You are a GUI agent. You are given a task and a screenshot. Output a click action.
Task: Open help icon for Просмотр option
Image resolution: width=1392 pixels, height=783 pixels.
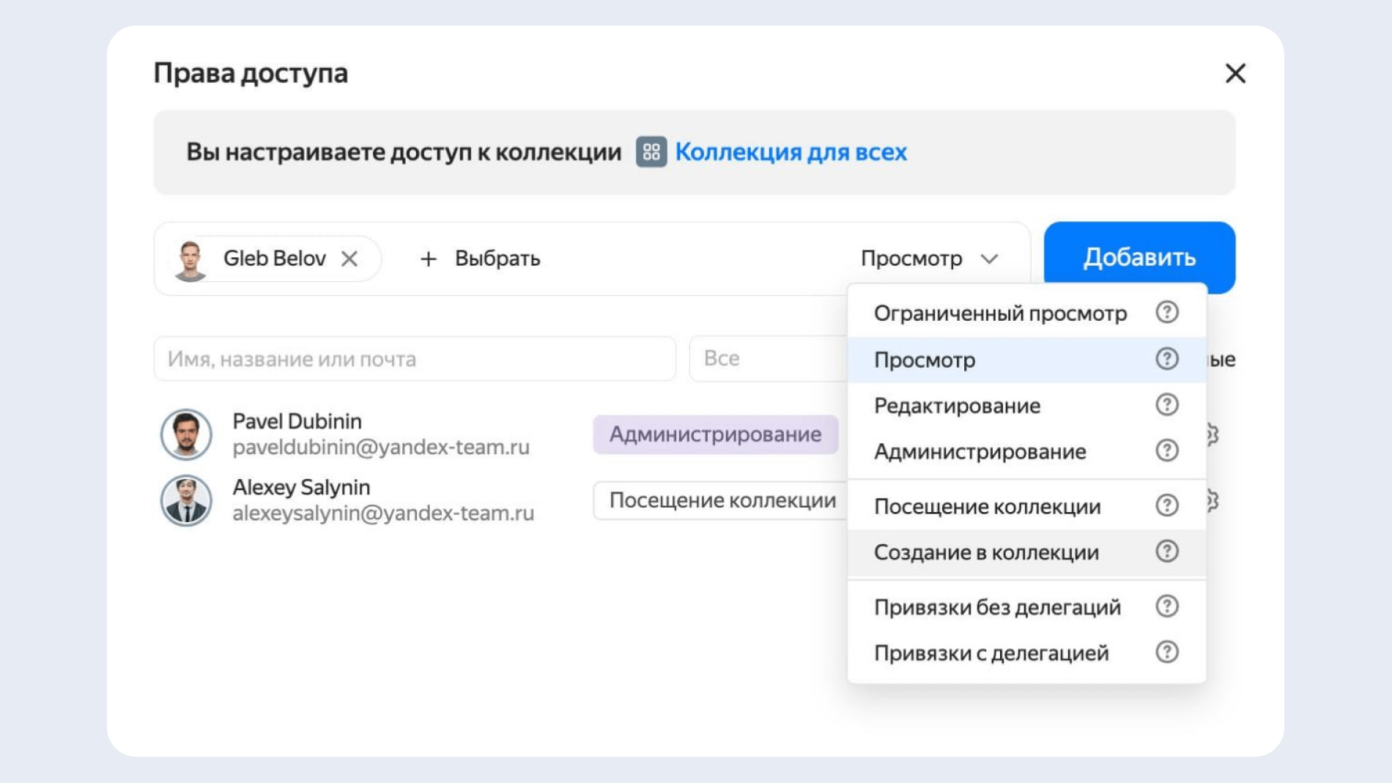click(x=1166, y=359)
